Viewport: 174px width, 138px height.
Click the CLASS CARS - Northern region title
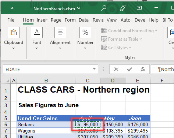84,90
